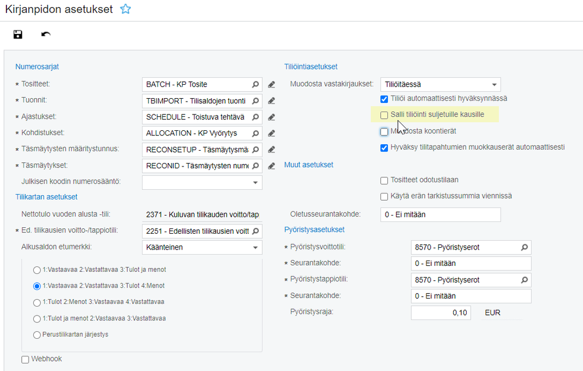Click the save diskette icon
583x371 pixels.
click(x=18, y=35)
